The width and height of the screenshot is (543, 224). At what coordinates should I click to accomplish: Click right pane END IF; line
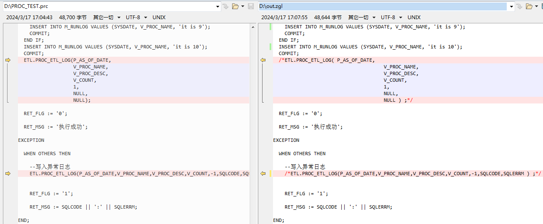pyautogui.click(x=289, y=40)
